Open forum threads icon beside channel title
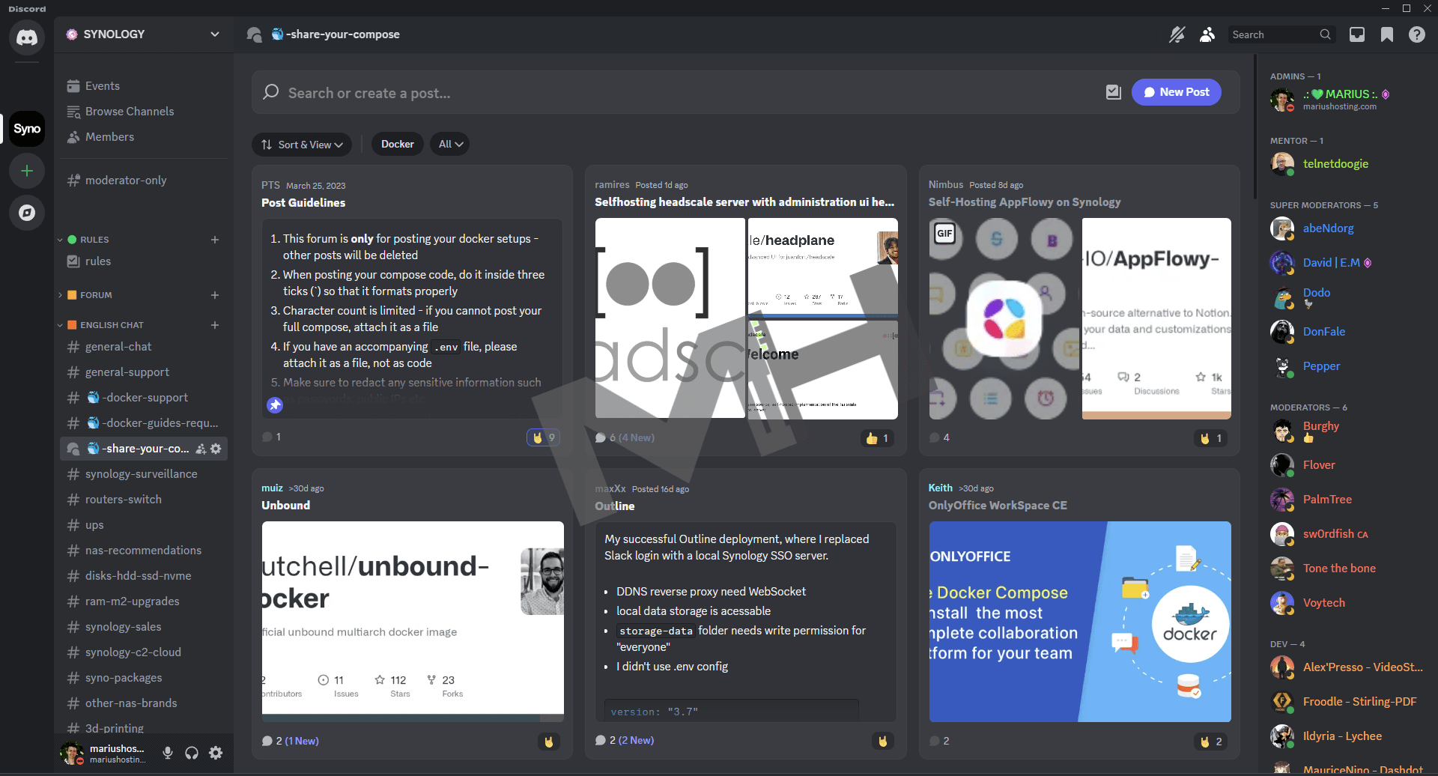1438x776 pixels. pos(254,34)
